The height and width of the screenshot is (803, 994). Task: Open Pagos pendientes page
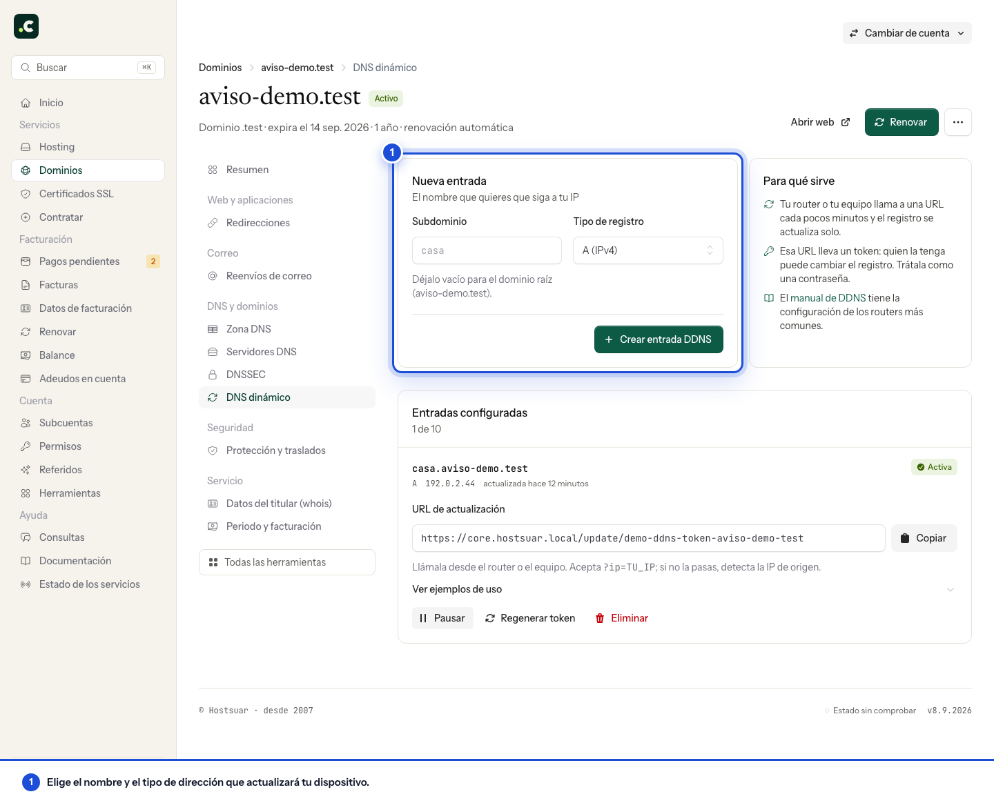(x=88, y=261)
